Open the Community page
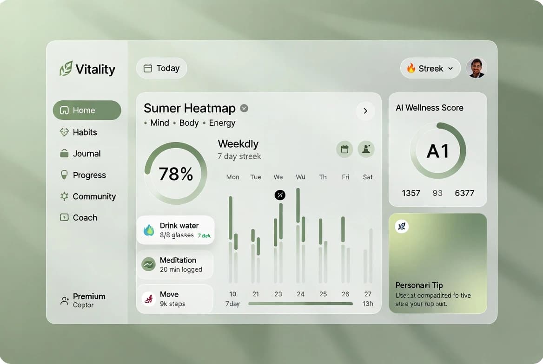The image size is (543, 364). click(x=94, y=196)
